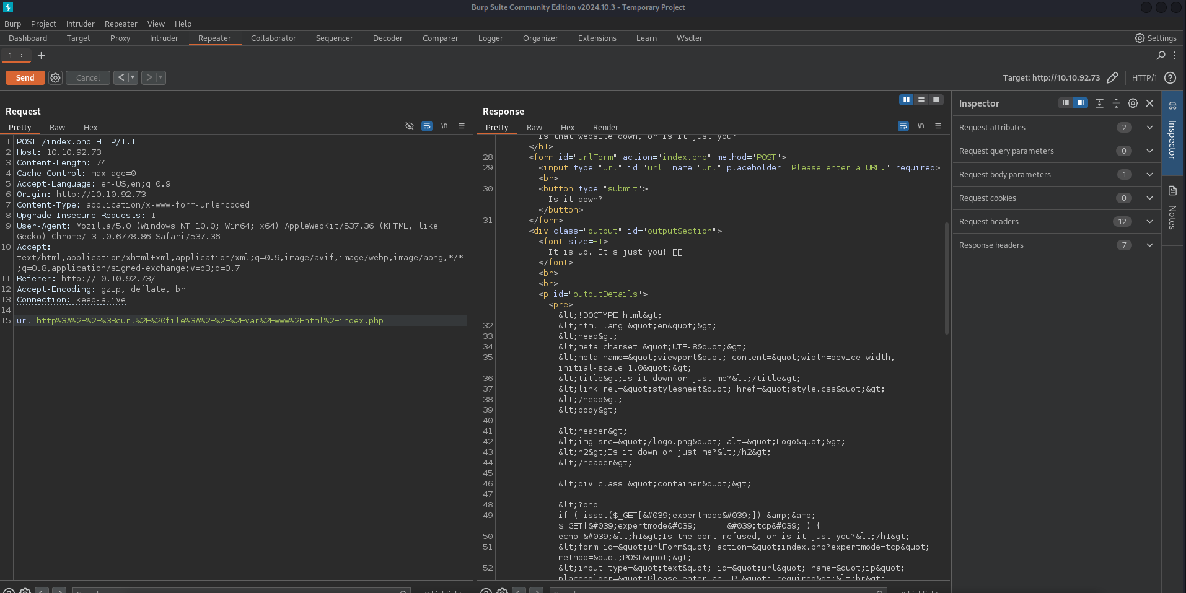Dock Inspector panel to the left
The image size is (1186, 593).
pyautogui.click(x=1066, y=103)
